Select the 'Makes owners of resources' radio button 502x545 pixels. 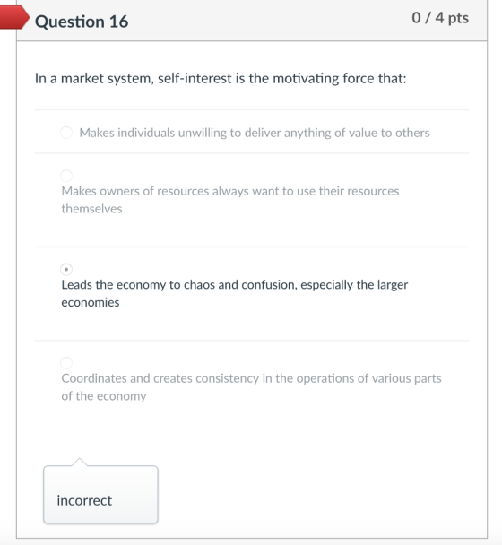click(x=66, y=176)
